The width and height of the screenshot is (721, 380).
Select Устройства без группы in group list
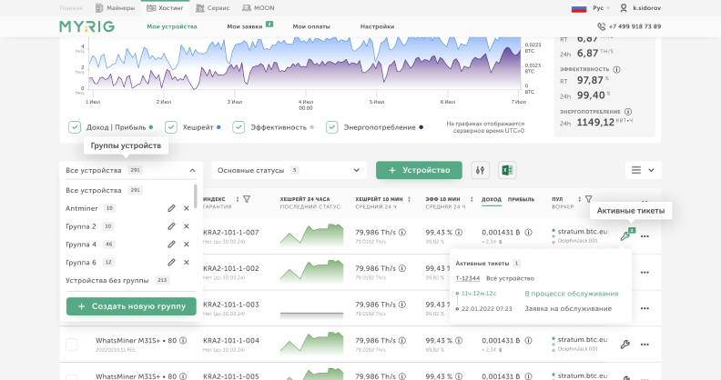pyautogui.click(x=107, y=280)
